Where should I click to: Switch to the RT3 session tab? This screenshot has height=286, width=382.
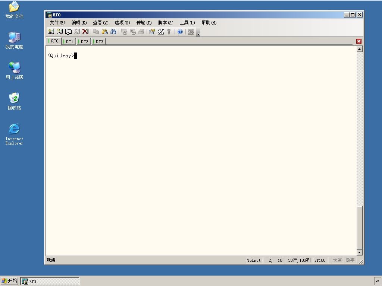[99, 42]
